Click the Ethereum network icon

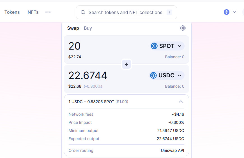click(227, 12)
